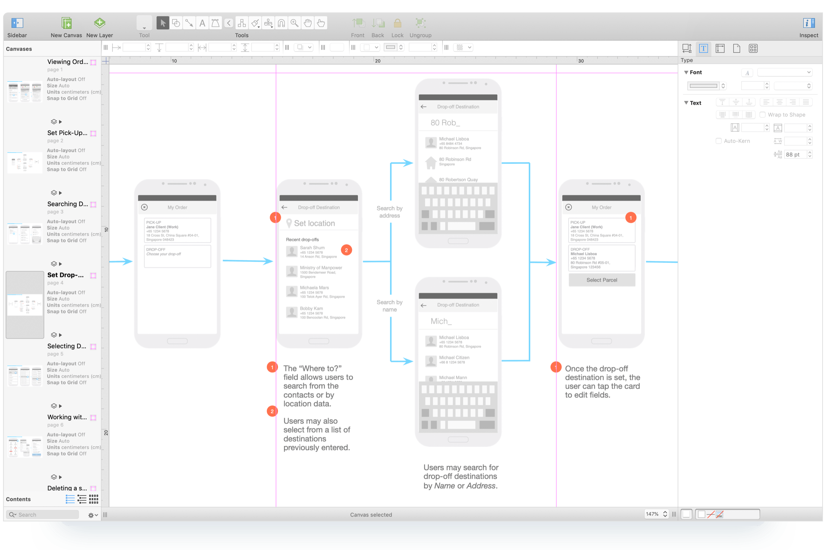Switch Contents to grid thumbnail view
Image resolution: width=826 pixels, height=550 pixels.
[94, 499]
